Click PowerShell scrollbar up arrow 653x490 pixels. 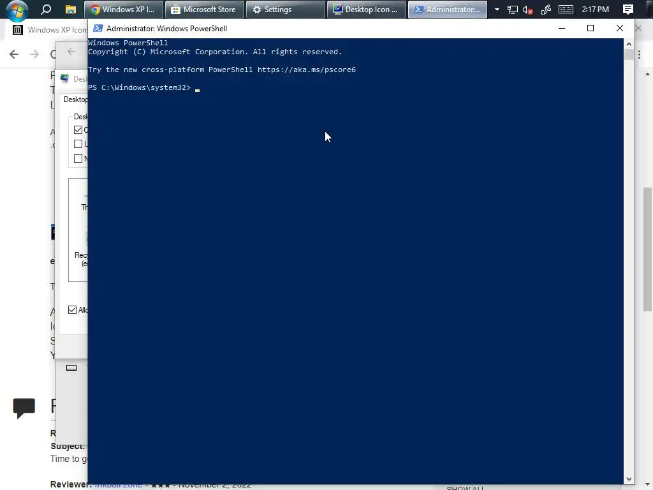coord(629,44)
